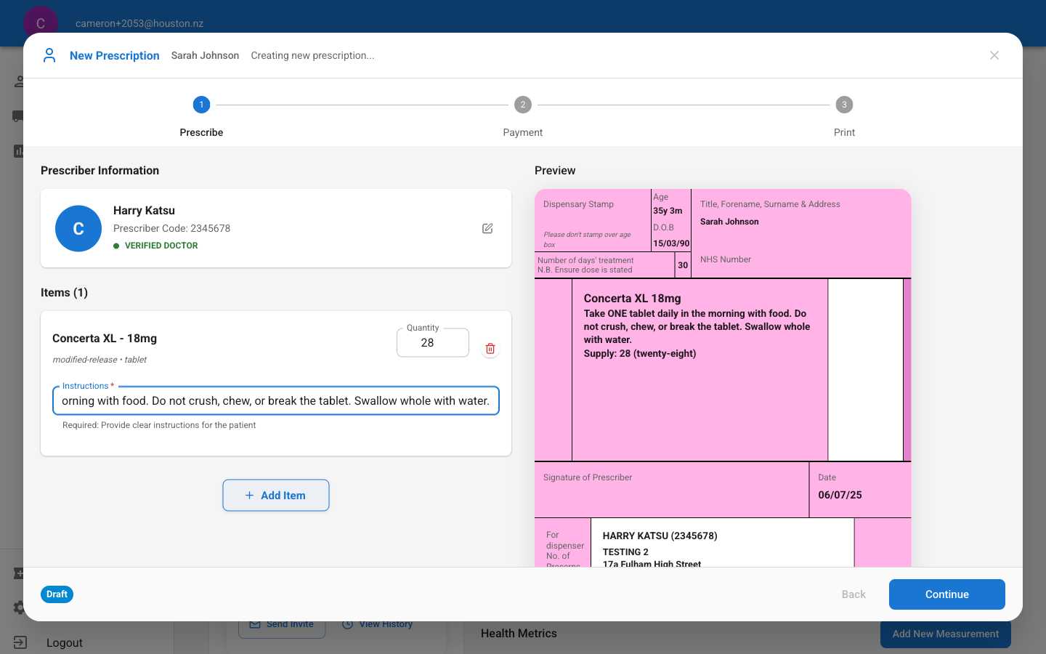
Task: Click the View History button behind the dialog
Action: 377,625
